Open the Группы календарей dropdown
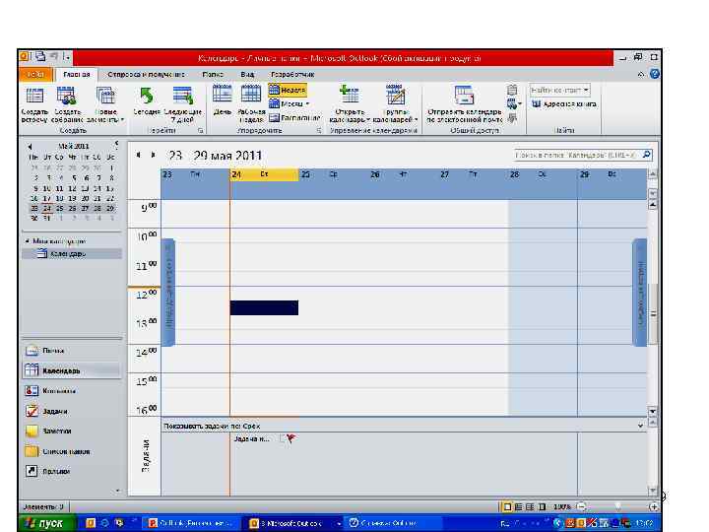Image resolution: width=709 pixels, height=532 pixels. coord(395,104)
